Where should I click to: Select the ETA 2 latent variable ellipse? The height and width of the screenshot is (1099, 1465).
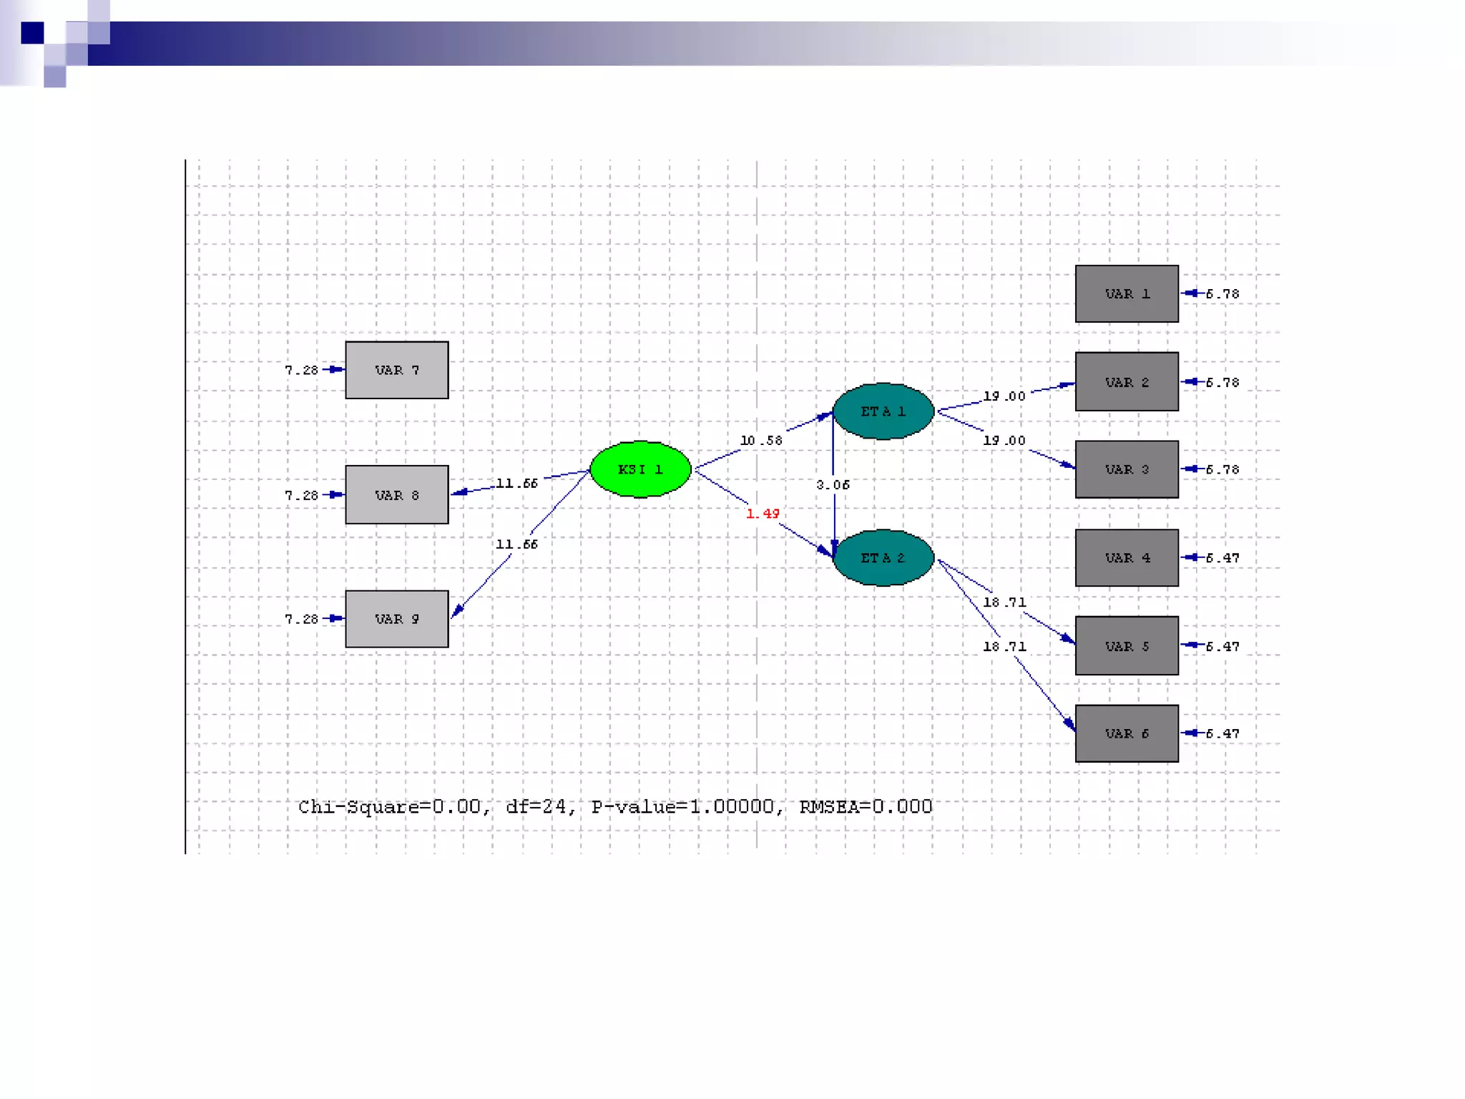click(x=883, y=557)
